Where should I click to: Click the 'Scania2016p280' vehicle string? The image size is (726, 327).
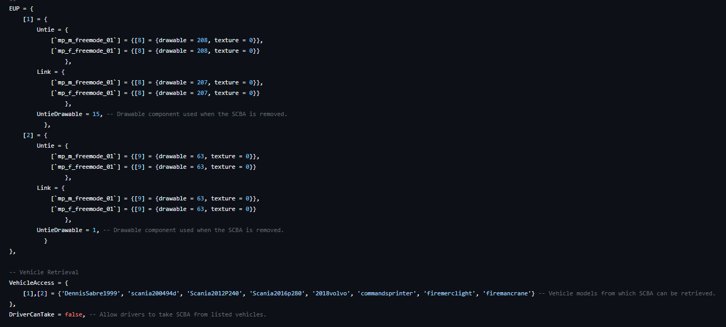pos(278,293)
